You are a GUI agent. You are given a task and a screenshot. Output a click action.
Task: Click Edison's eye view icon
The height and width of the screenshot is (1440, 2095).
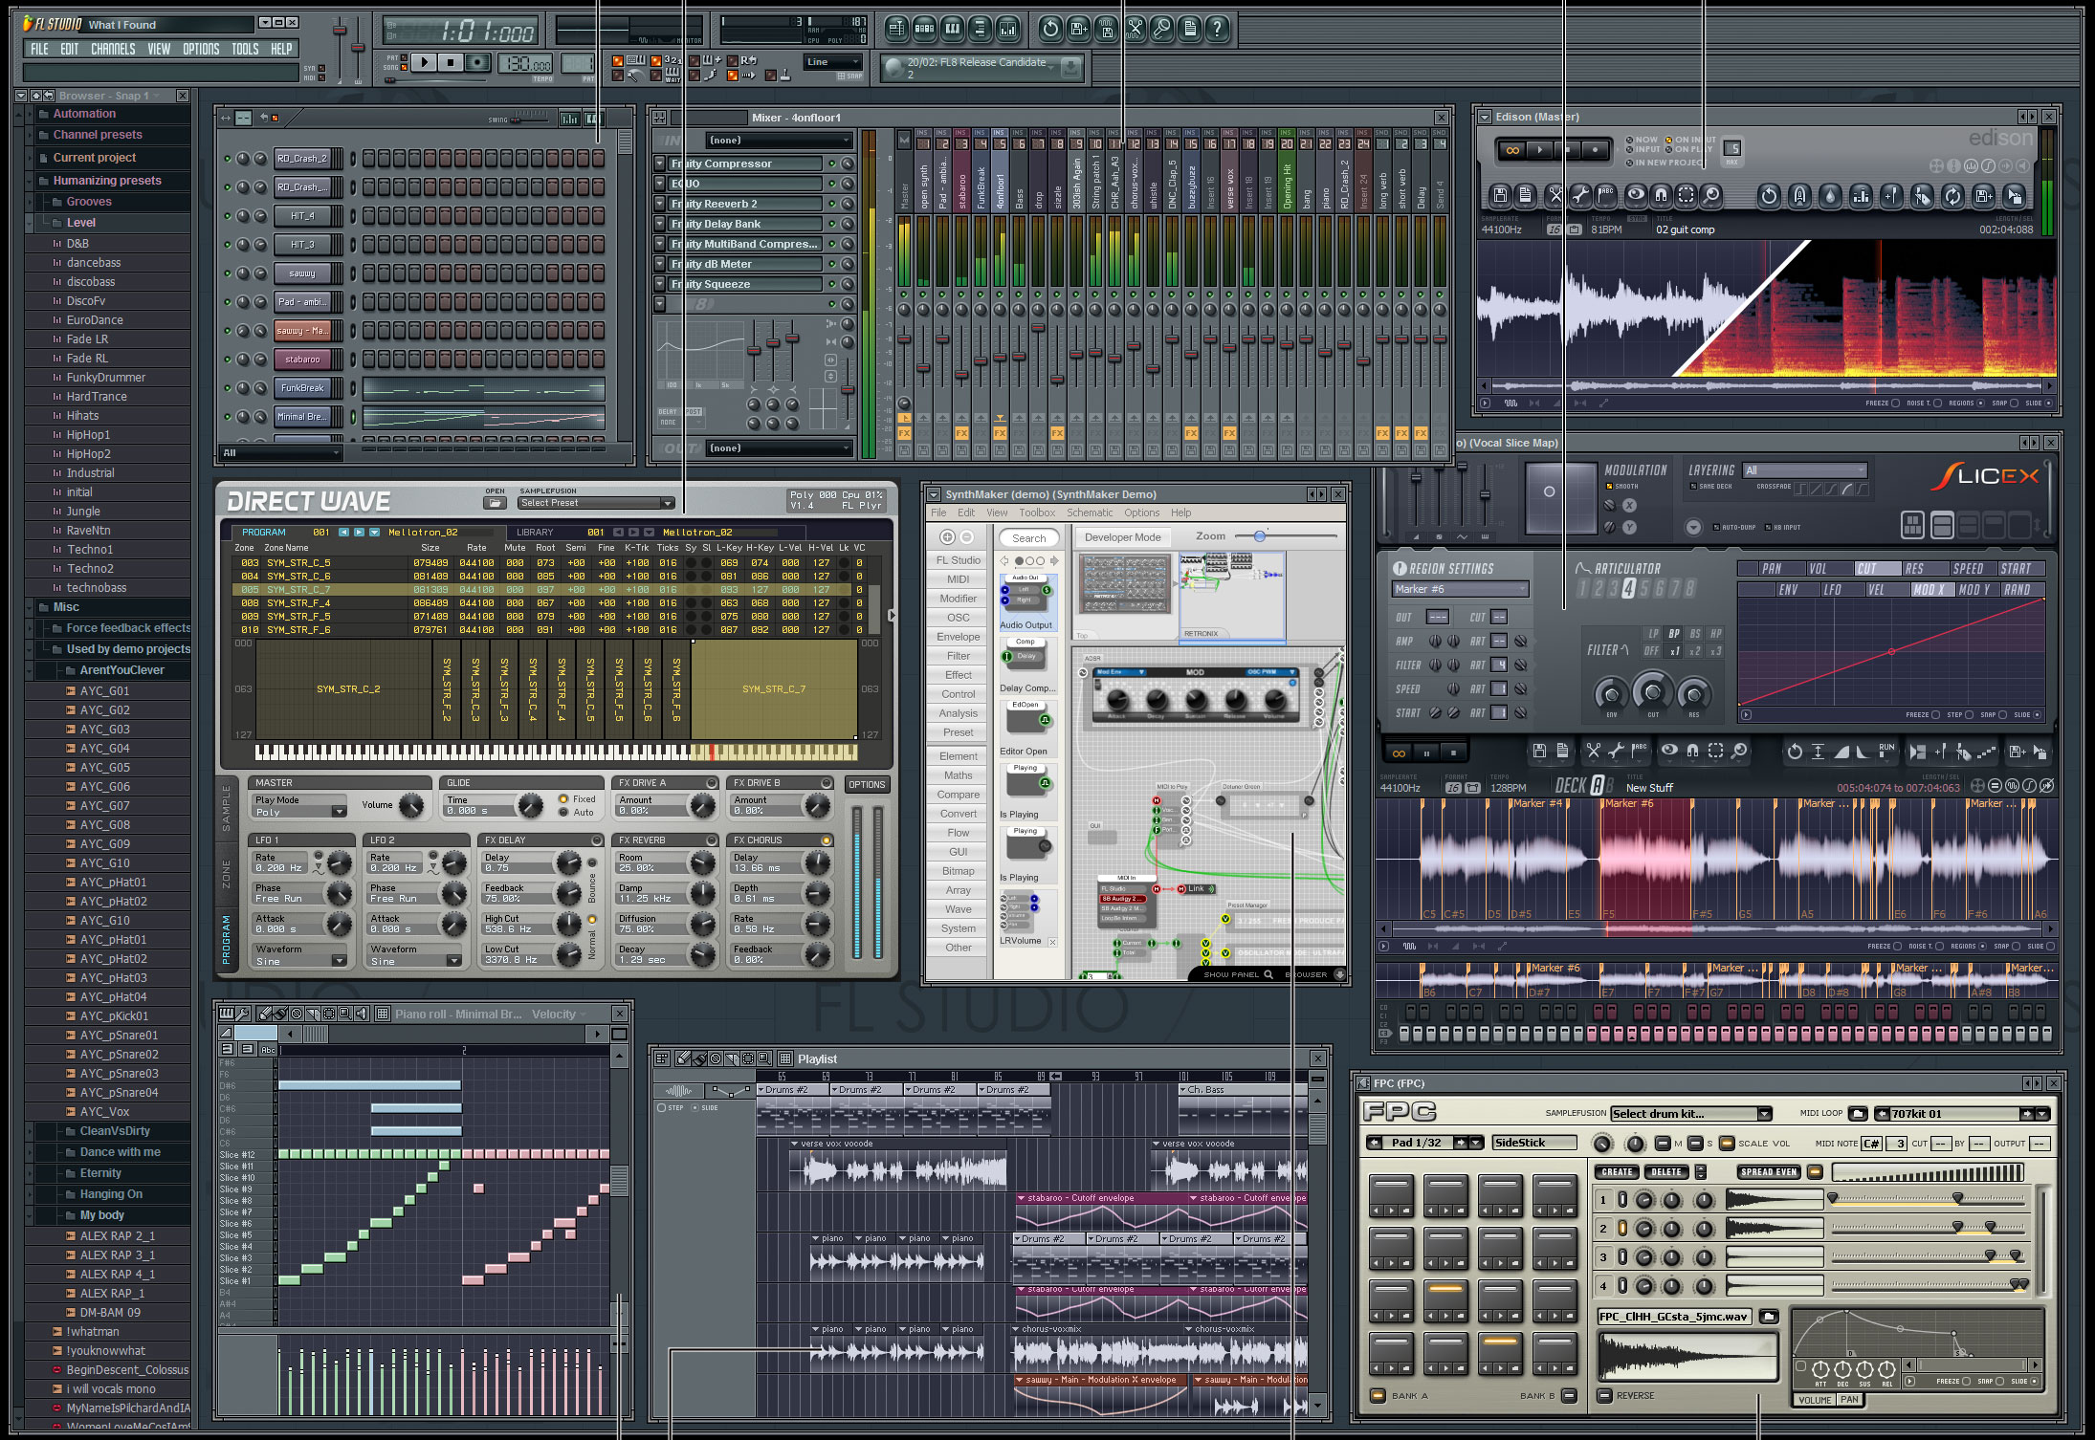1636,196
